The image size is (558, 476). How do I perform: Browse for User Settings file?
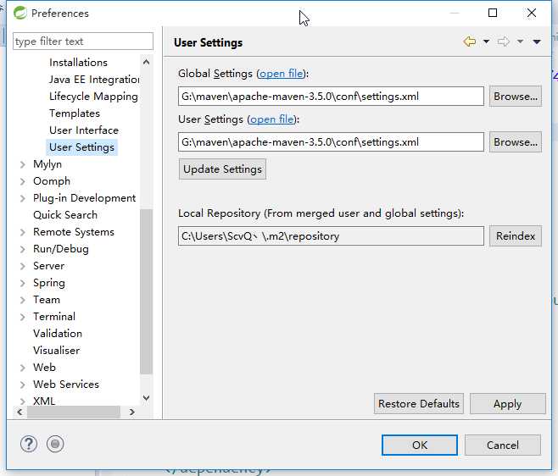tap(516, 142)
